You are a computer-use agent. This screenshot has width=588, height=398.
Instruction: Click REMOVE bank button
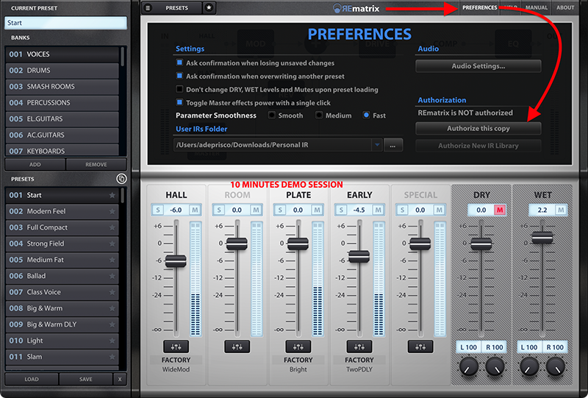[96, 165]
